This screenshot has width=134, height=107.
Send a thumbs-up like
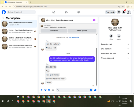pyautogui.click(x=95, y=90)
